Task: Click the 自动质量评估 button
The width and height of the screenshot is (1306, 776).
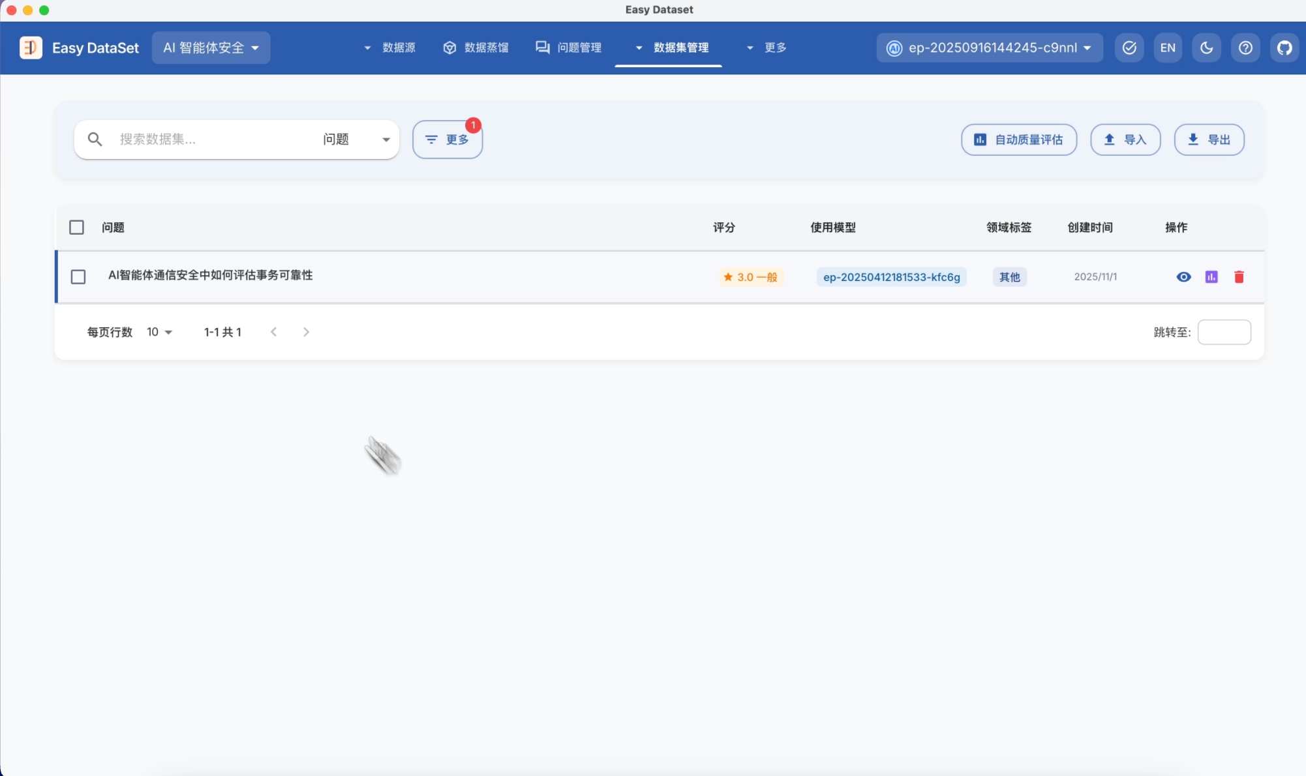Action: click(1018, 140)
